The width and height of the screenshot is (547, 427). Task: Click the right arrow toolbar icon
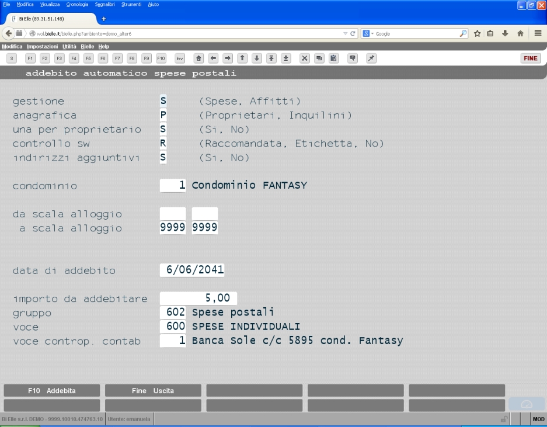tap(228, 58)
